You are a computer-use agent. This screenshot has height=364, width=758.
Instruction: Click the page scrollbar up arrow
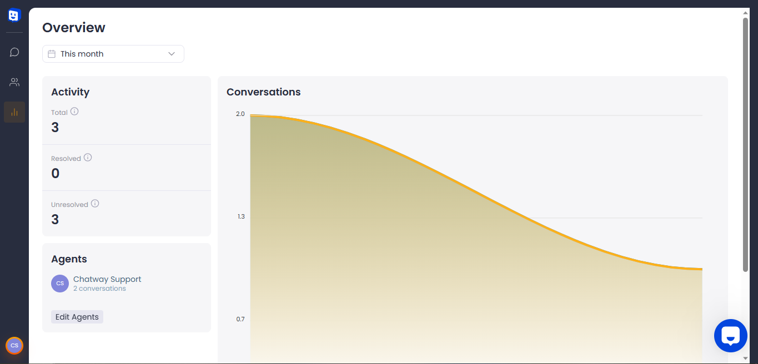(x=746, y=12)
